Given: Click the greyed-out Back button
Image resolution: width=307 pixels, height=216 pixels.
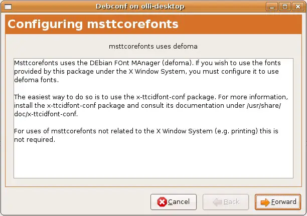Looking at the screenshot, I should click(x=226, y=202).
